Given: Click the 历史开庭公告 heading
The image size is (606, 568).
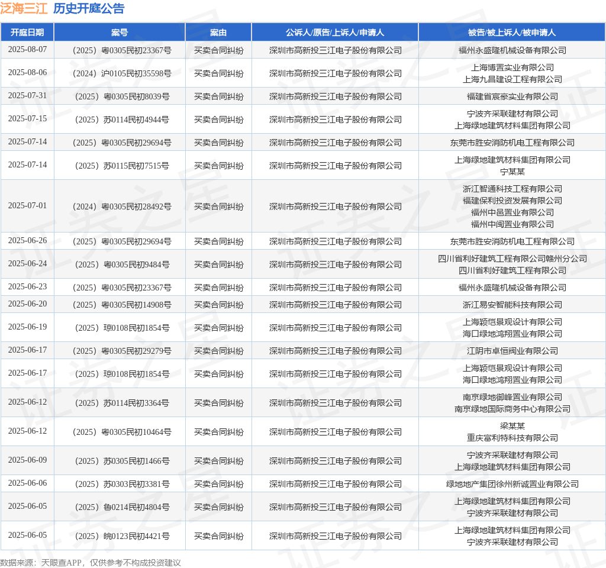Looking at the screenshot, I should tap(89, 8).
